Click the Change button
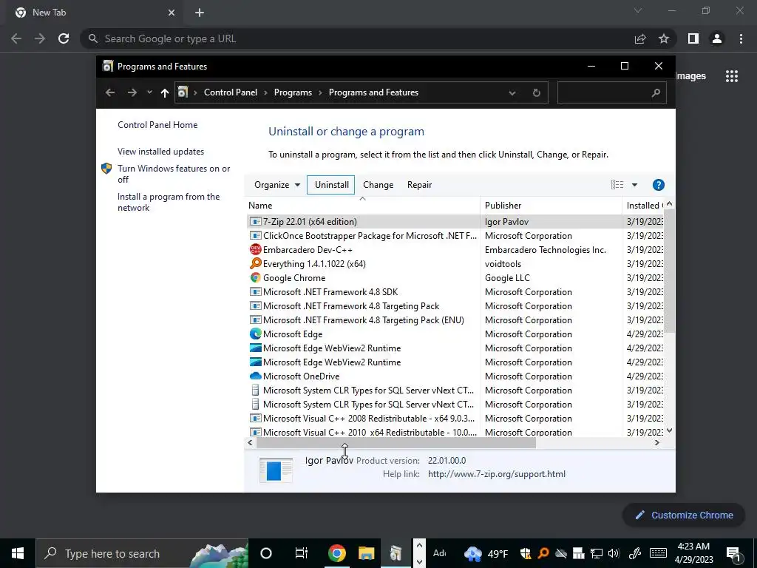 coord(378,185)
